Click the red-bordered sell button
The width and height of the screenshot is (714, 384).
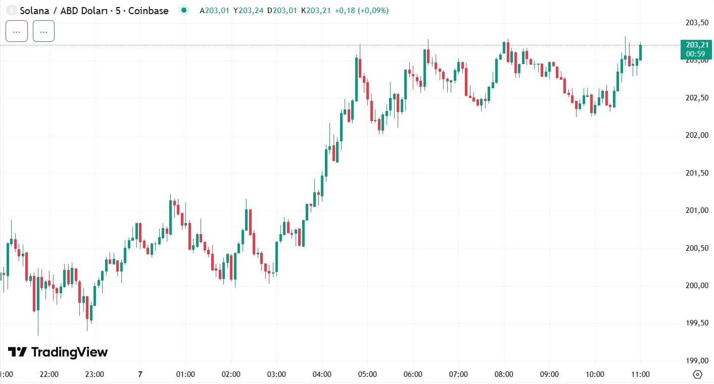pyautogui.click(x=17, y=31)
